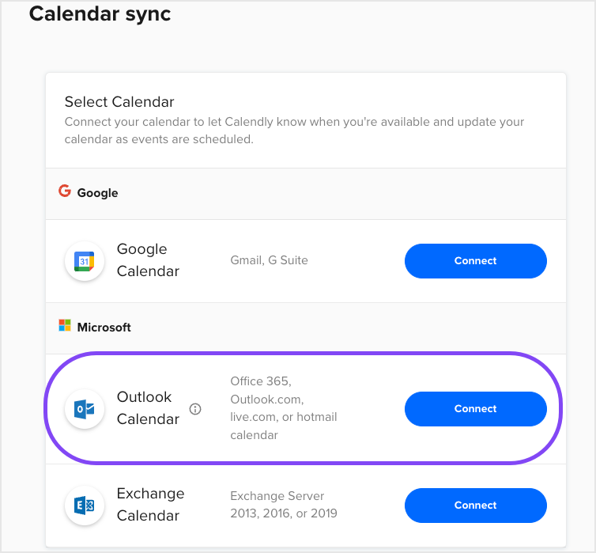596x553 pixels.
Task: Click the "Connect your calendar" description paragraph
Action: [x=294, y=131]
